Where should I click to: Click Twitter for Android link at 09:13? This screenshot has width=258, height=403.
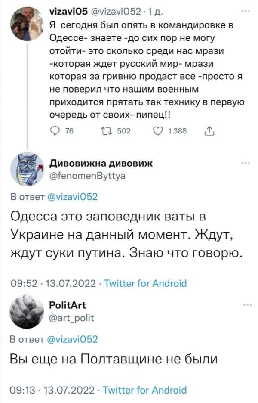point(146,390)
